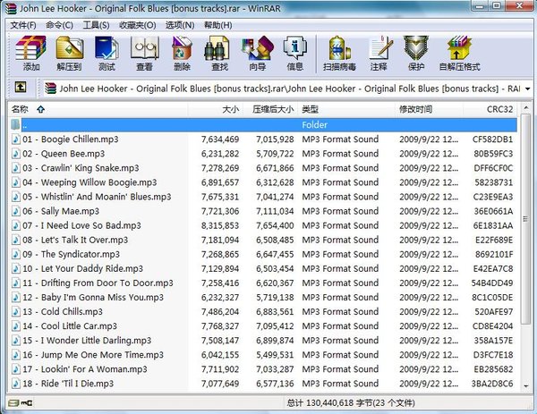Viewport: 537px width, 414px height.
Task: Click the 注释 (Comment) toolbar icon
Action: [379, 53]
